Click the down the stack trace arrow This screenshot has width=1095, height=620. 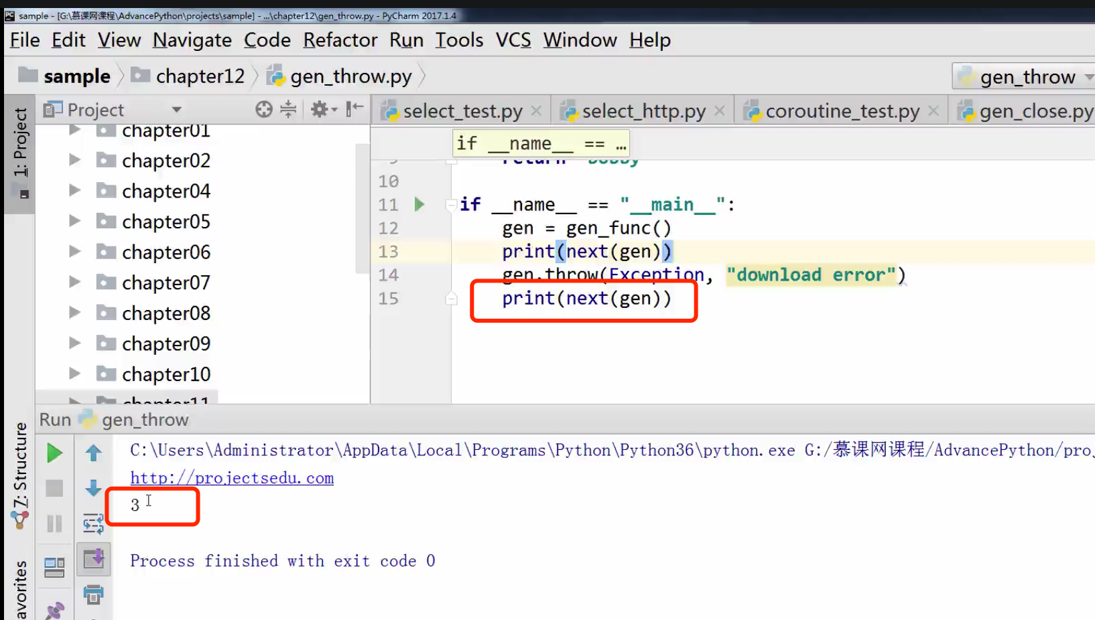(94, 488)
